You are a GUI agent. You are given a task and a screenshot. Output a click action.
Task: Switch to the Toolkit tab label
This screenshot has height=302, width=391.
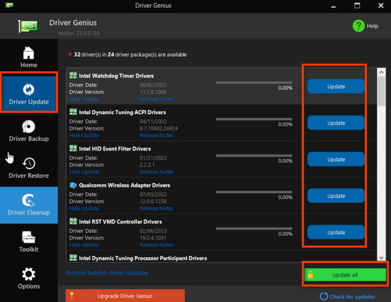click(x=29, y=249)
